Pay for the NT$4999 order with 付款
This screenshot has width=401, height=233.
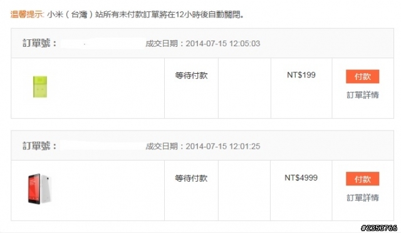click(x=362, y=179)
